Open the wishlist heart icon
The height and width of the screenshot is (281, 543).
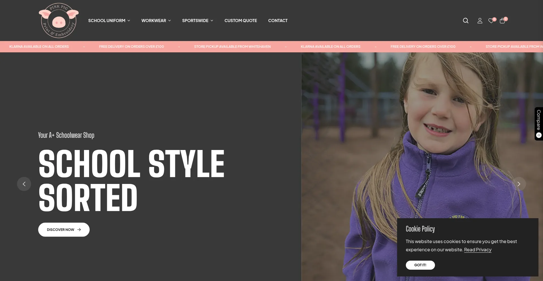click(x=491, y=21)
